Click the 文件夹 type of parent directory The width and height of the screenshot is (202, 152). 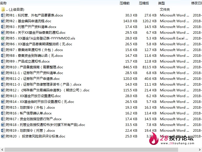(x=165, y=9)
